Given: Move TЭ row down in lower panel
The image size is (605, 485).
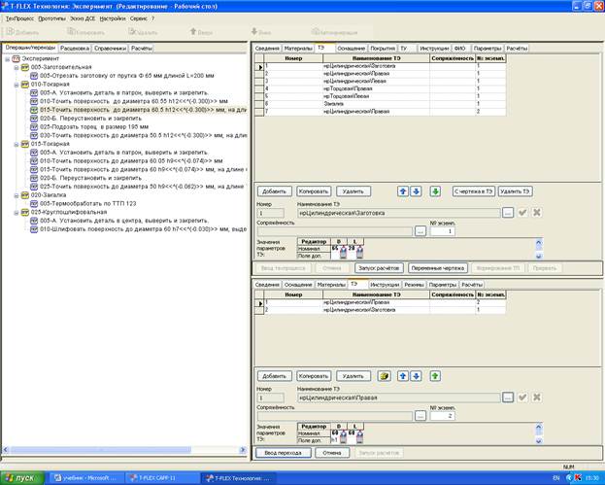Looking at the screenshot, I should (x=416, y=376).
